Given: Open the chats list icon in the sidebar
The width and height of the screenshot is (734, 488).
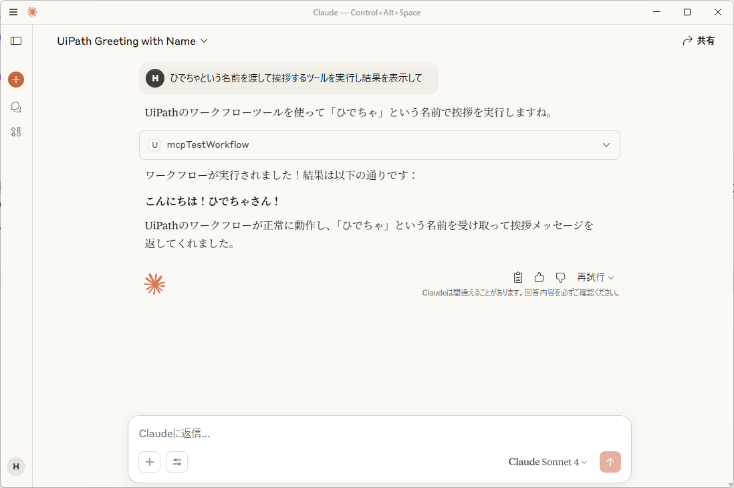Looking at the screenshot, I should 16,107.
